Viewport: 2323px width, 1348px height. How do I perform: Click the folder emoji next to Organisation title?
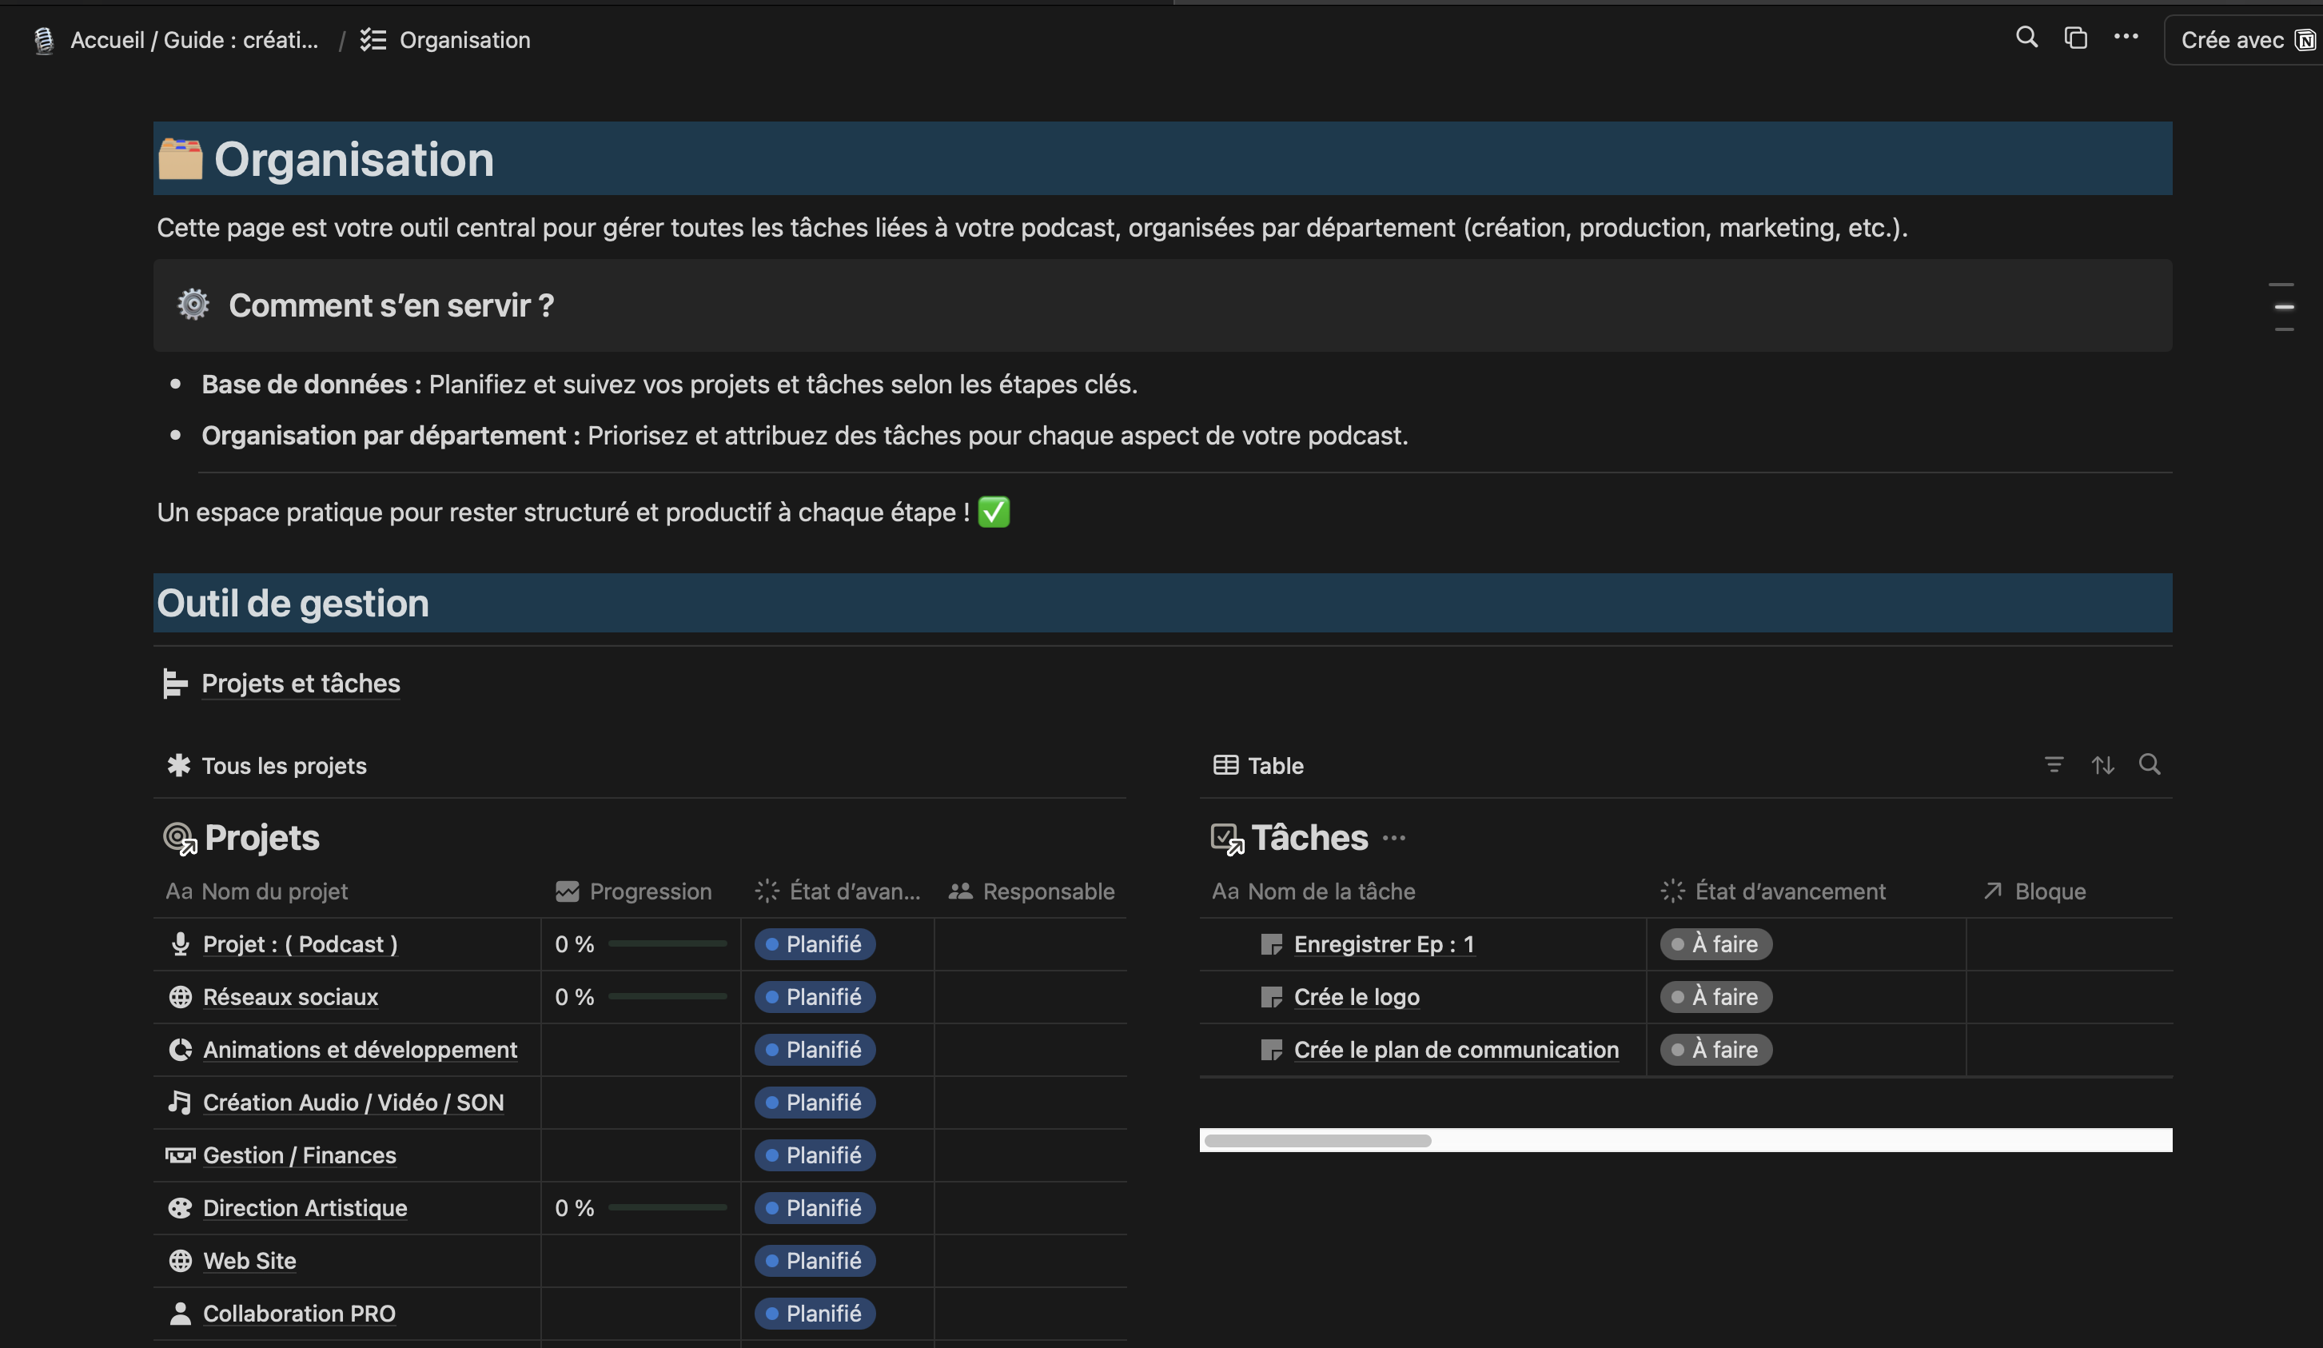pos(180,158)
